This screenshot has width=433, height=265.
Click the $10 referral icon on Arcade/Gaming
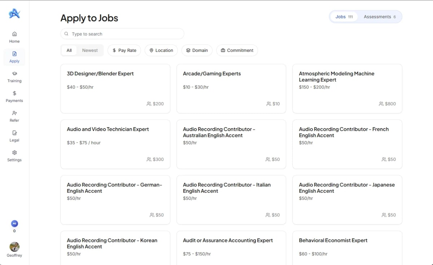coord(269,104)
